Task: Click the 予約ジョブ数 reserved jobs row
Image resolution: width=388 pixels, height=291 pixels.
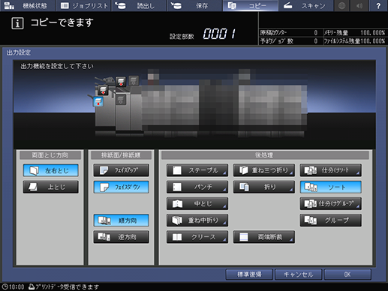Action: coord(290,41)
